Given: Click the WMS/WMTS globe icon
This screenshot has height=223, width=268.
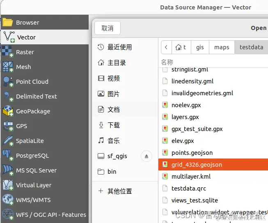Looking at the screenshot, I should (x=8, y=200).
